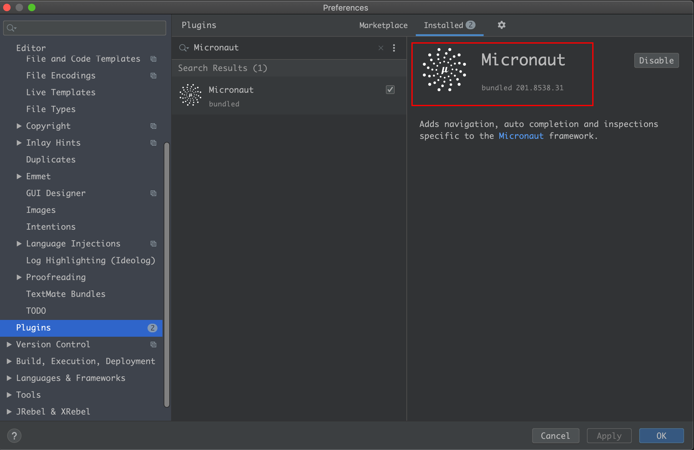
Task: Expand the Proofreading settings node
Action: pyautogui.click(x=19, y=277)
